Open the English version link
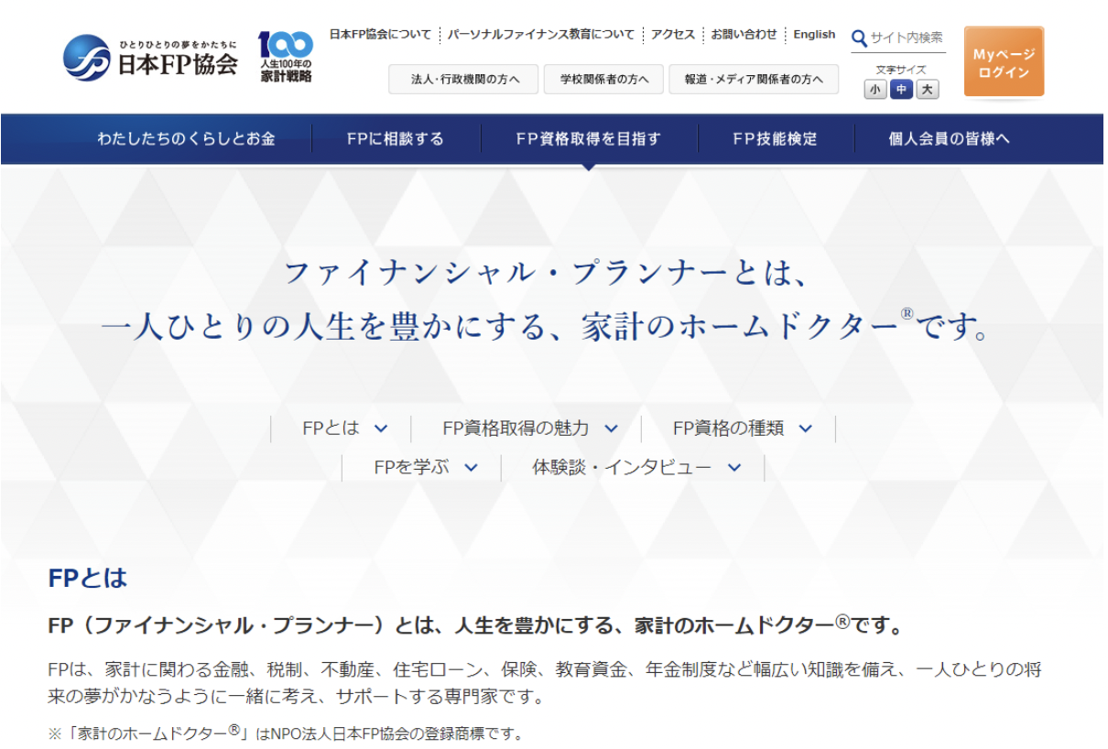1108x749 pixels. (x=814, y=35)
